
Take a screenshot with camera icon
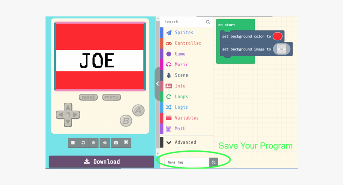click(116, 143)
